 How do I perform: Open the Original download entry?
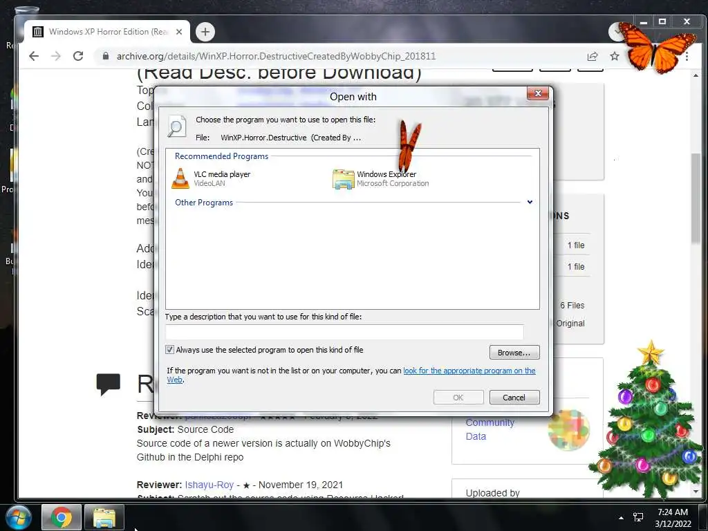(570, 324)
